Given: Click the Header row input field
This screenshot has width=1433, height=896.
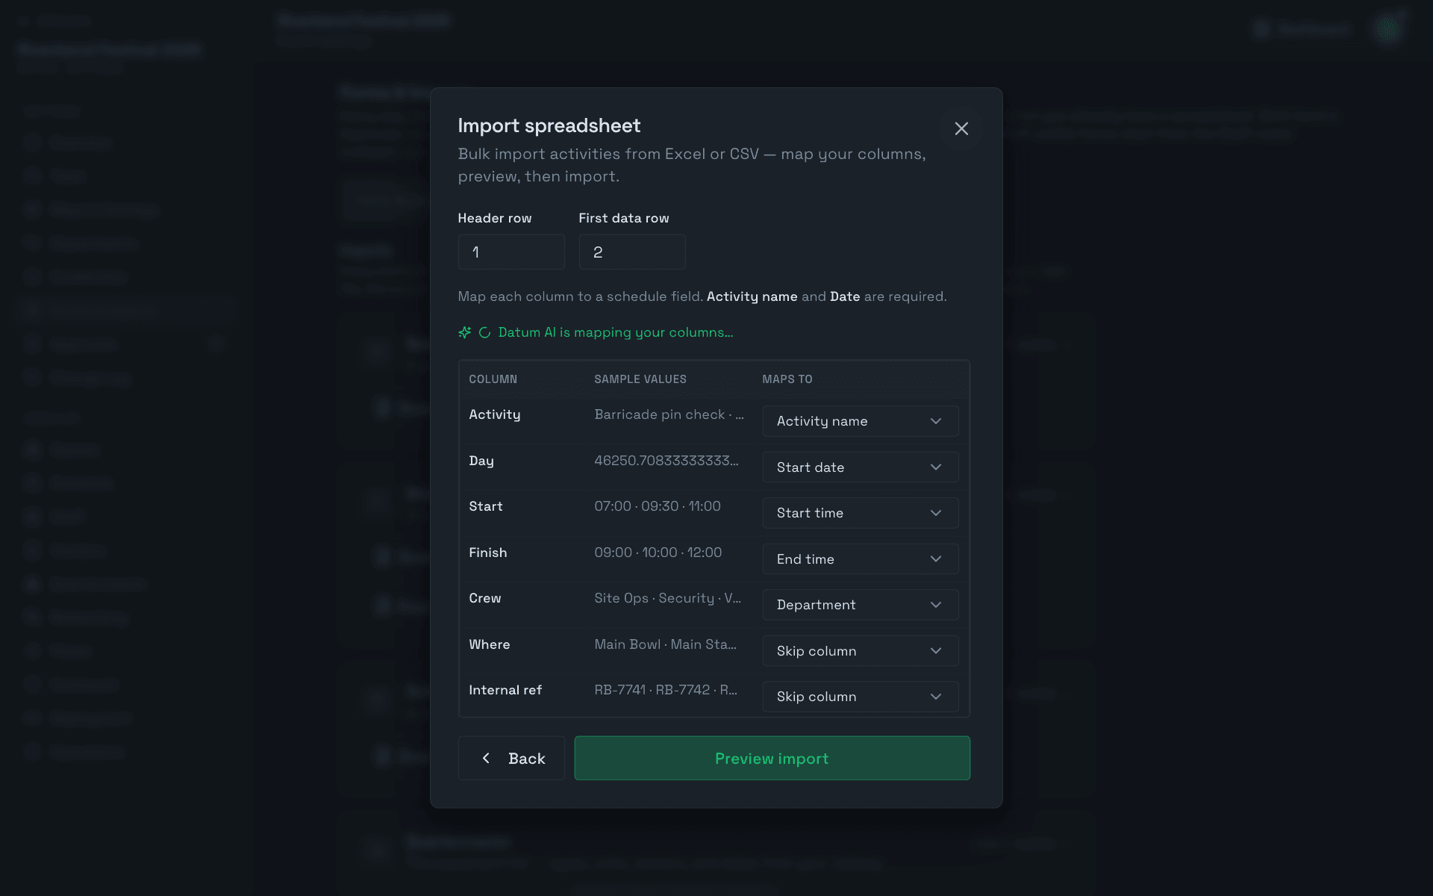Looking at the screenshot, I should (511, 252).
